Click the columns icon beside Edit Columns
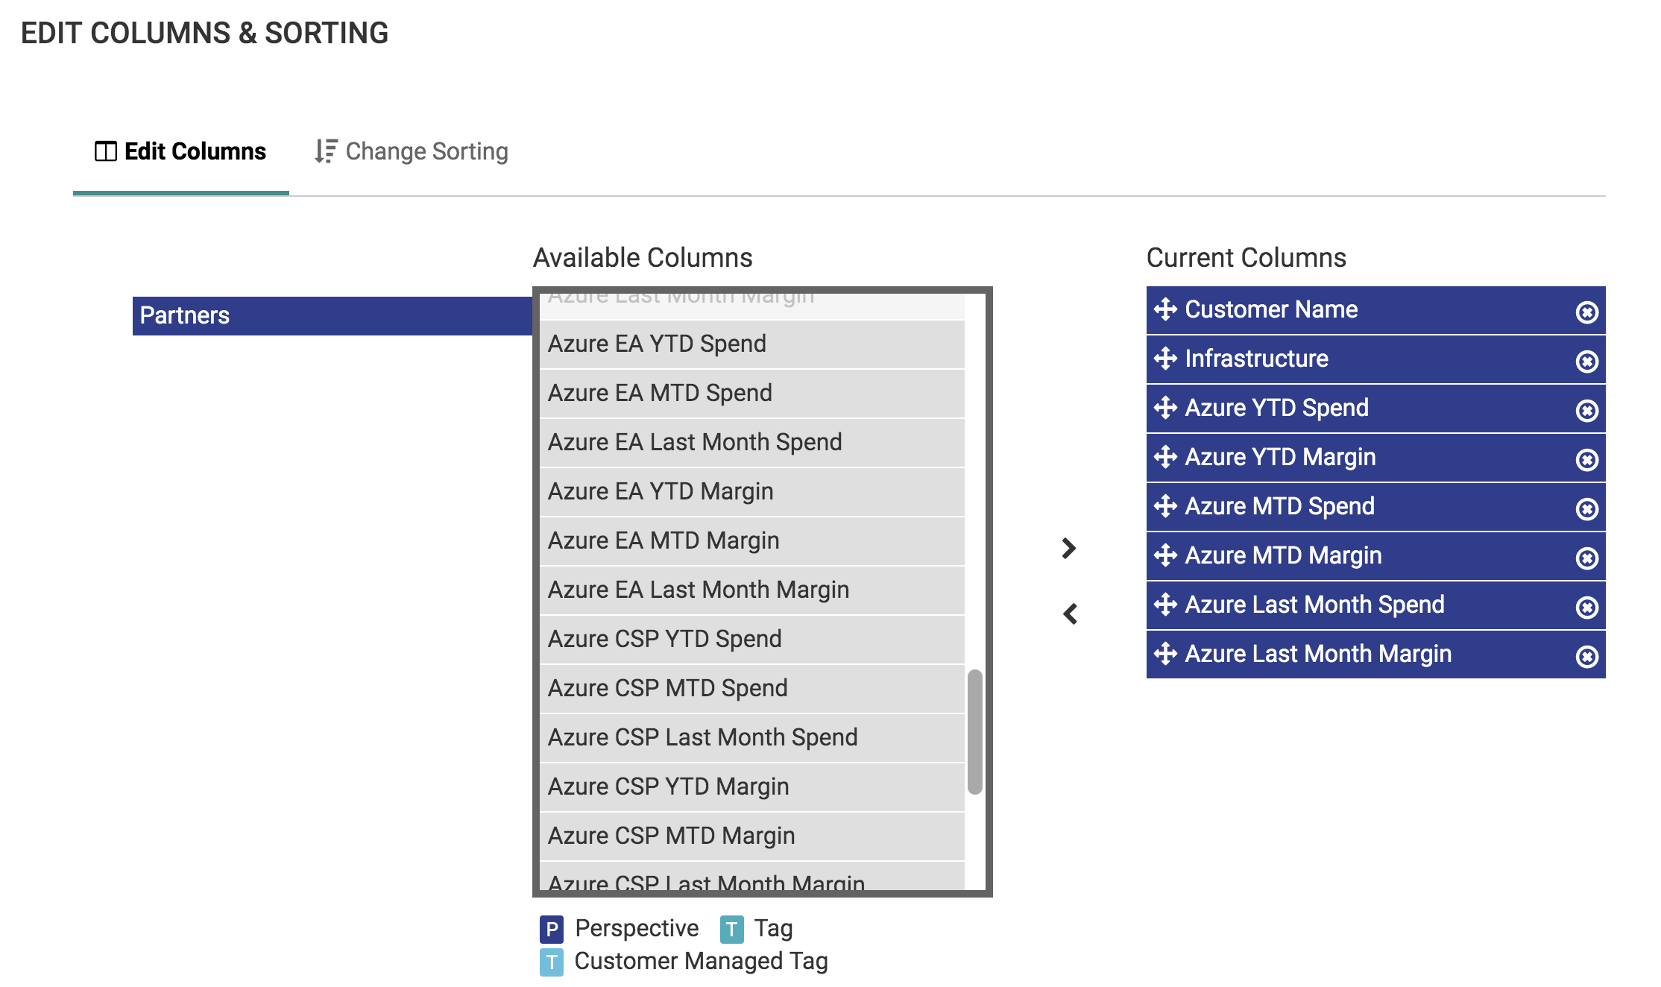Image resolution: width=1661 pixels, height=987 pixels. (x=107, y=150)
